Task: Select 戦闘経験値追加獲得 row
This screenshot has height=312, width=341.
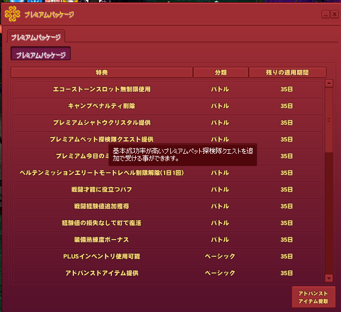Action: (x=167, y=206)
